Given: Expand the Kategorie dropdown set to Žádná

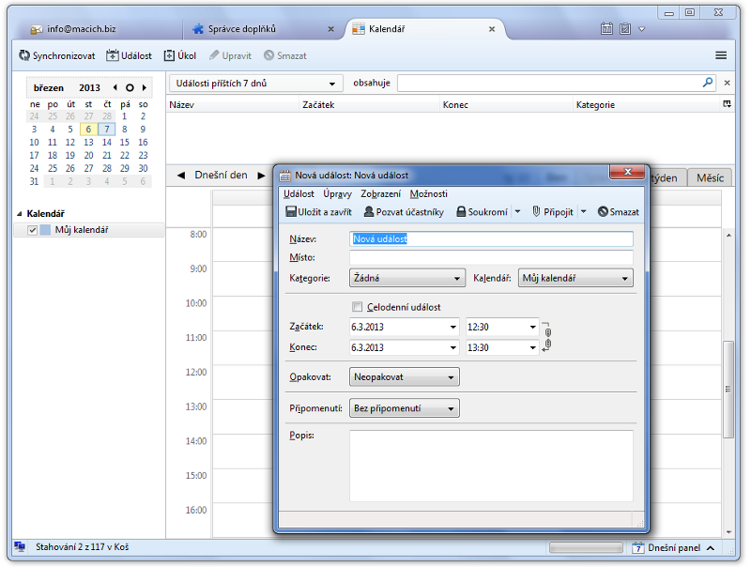Looking at the screenshot, I should coord(406,279).
